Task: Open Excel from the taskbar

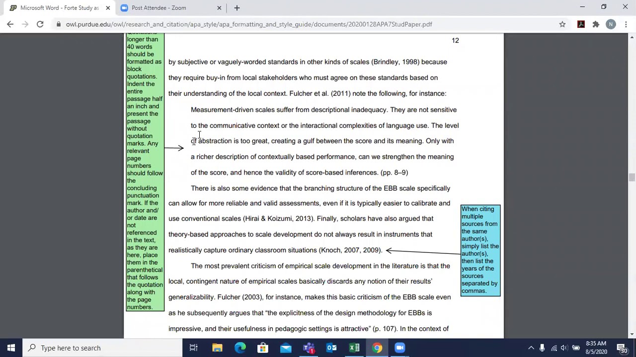Action: click(354, 348)
